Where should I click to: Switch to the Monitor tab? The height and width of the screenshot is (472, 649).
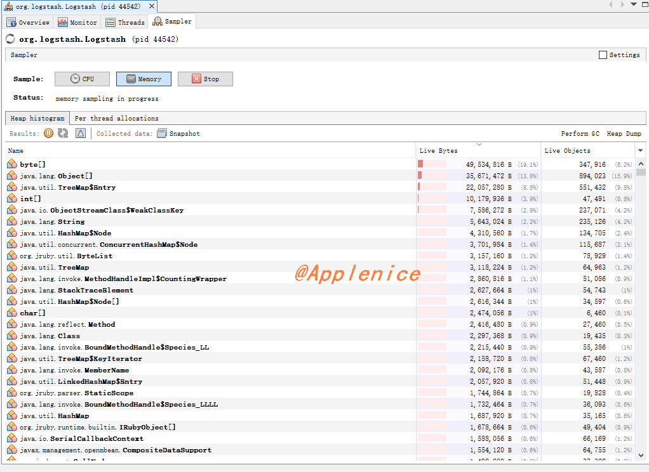pyautogui.click(x=78, y=22)
